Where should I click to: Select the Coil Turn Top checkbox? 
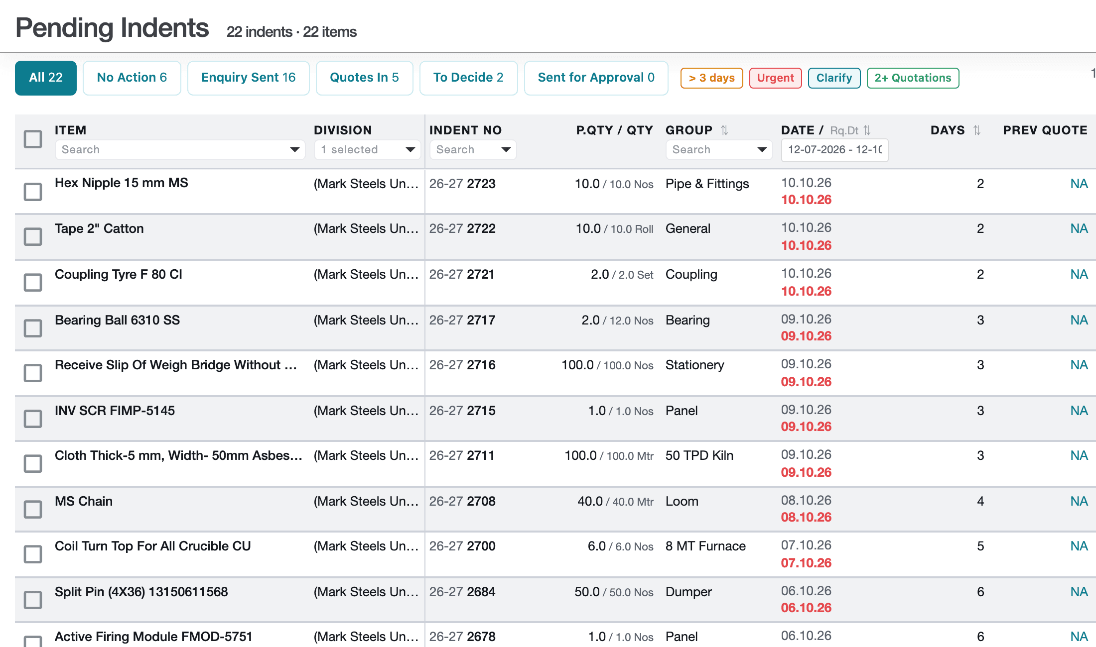33,554
